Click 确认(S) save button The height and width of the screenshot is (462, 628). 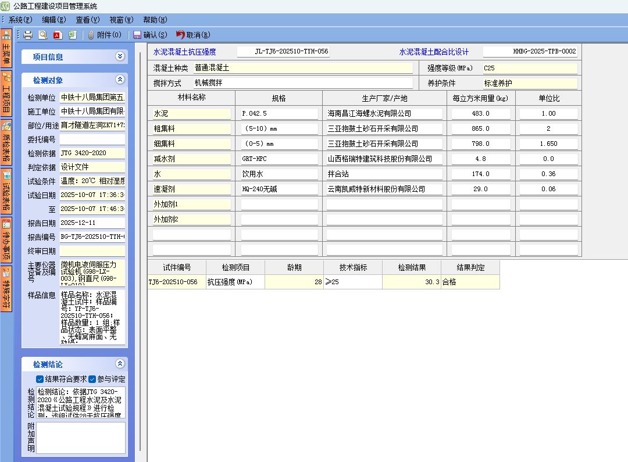150,35
